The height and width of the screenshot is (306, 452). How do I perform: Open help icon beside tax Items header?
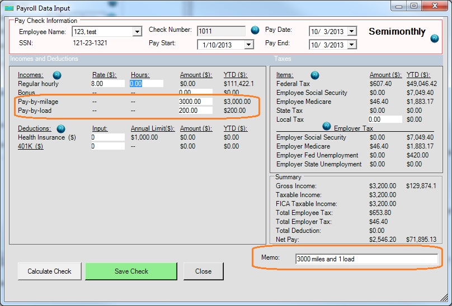(x=315, y=75)
